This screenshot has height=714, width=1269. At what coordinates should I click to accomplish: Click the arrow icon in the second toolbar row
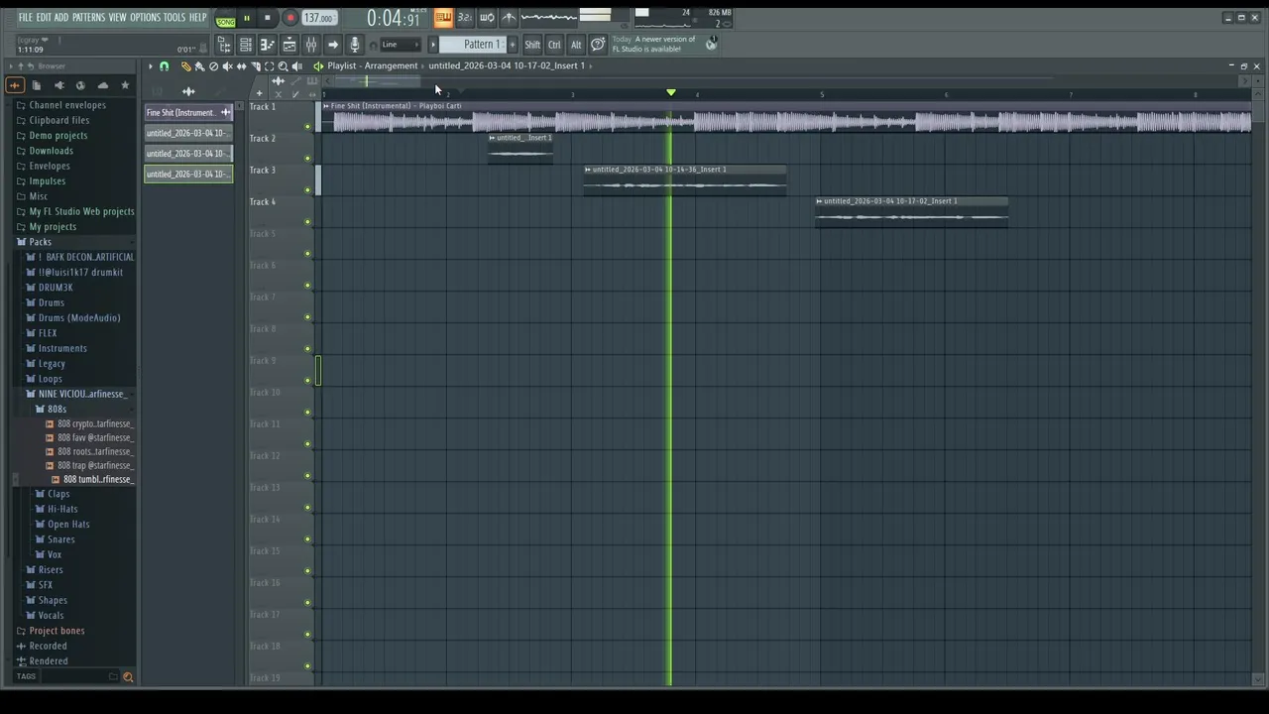333,45
